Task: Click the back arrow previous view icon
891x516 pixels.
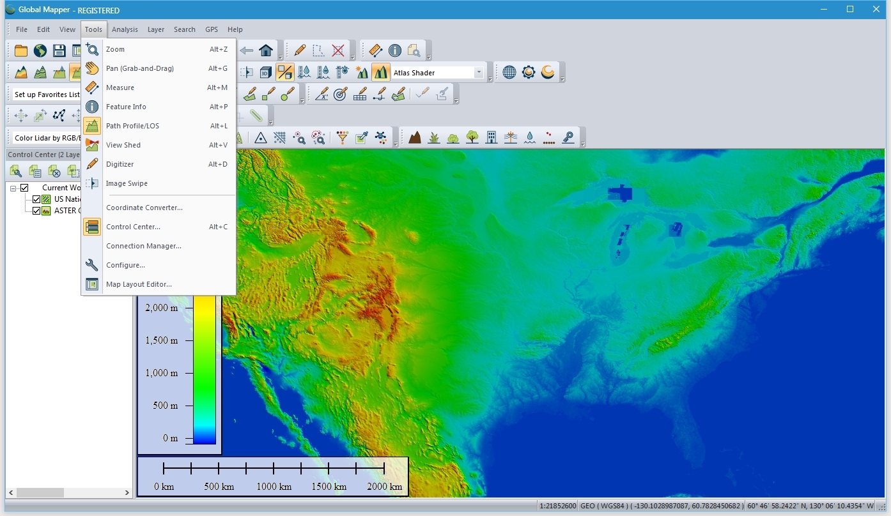Action: pyautogui.click(x=247, y=50)
